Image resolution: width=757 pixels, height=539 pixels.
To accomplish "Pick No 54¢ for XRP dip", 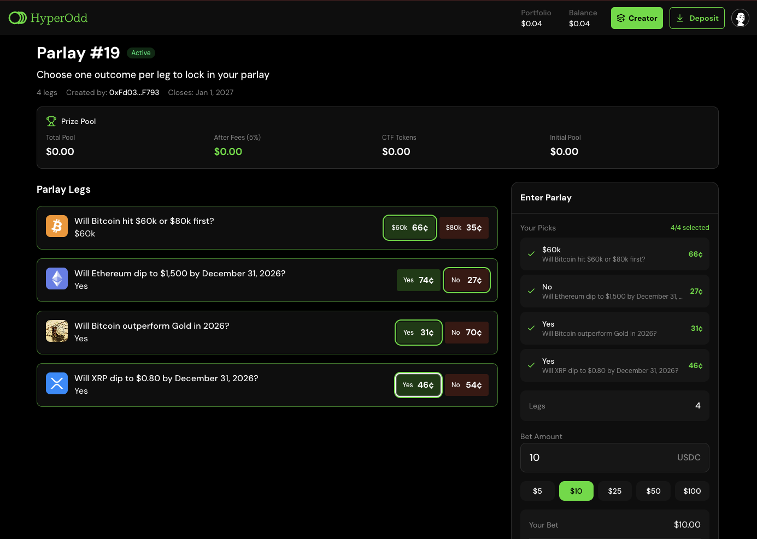I will pos(466,385).
